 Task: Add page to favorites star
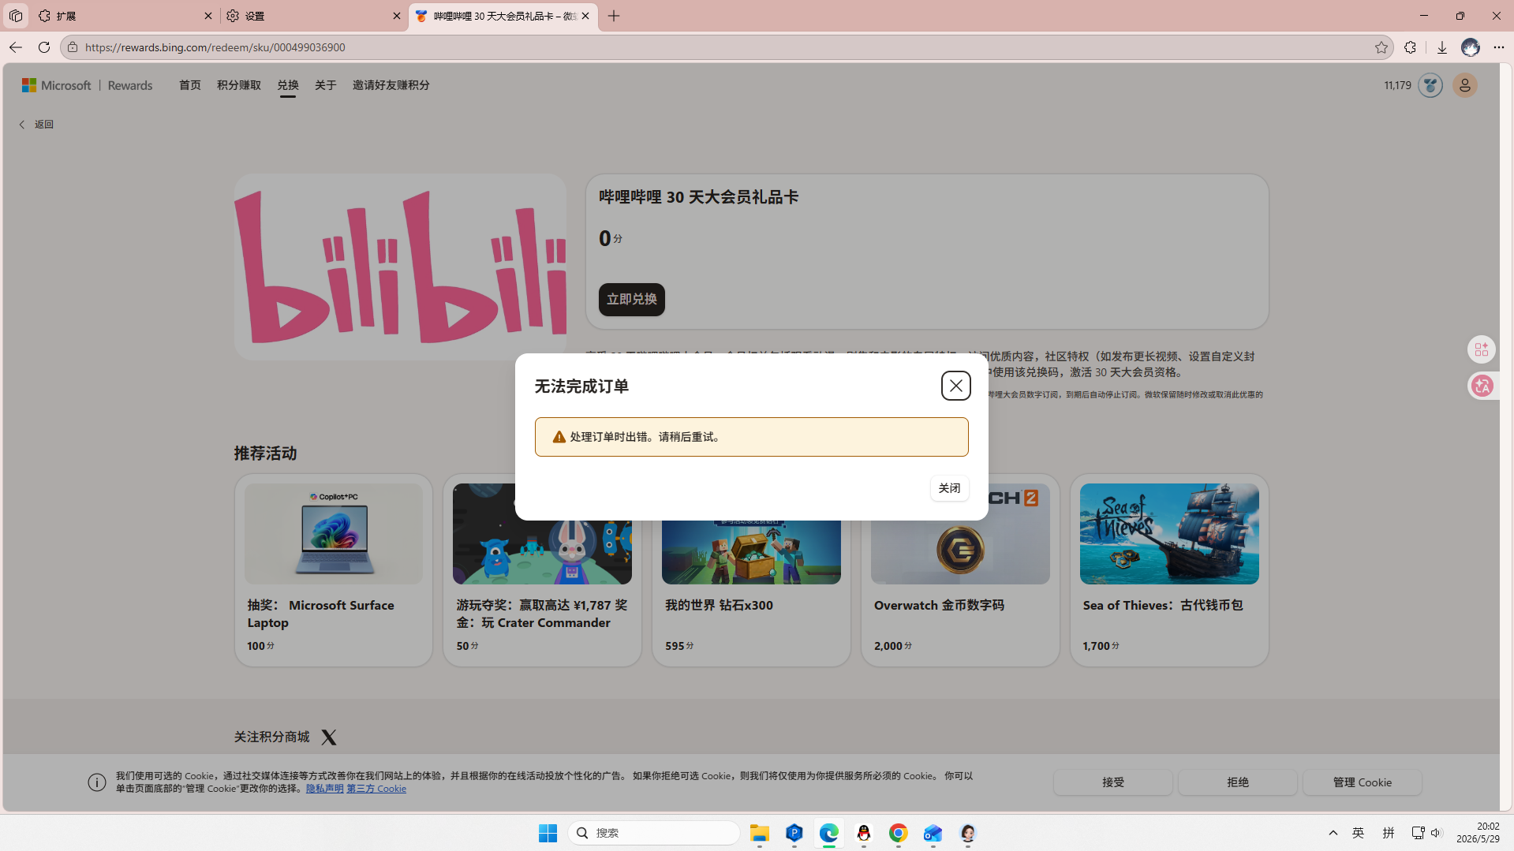coord(1381,47)
